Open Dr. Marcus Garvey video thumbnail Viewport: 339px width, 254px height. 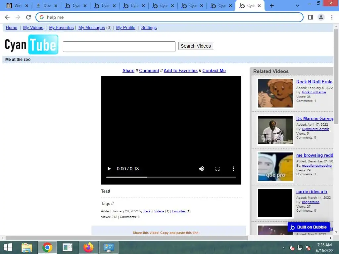click(x=275, y=130)
